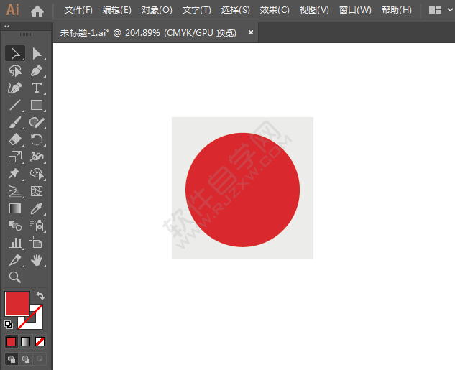Close the 未标题-1.ai document tab
This screenshot has width=455, height=370.
(251, 32)
